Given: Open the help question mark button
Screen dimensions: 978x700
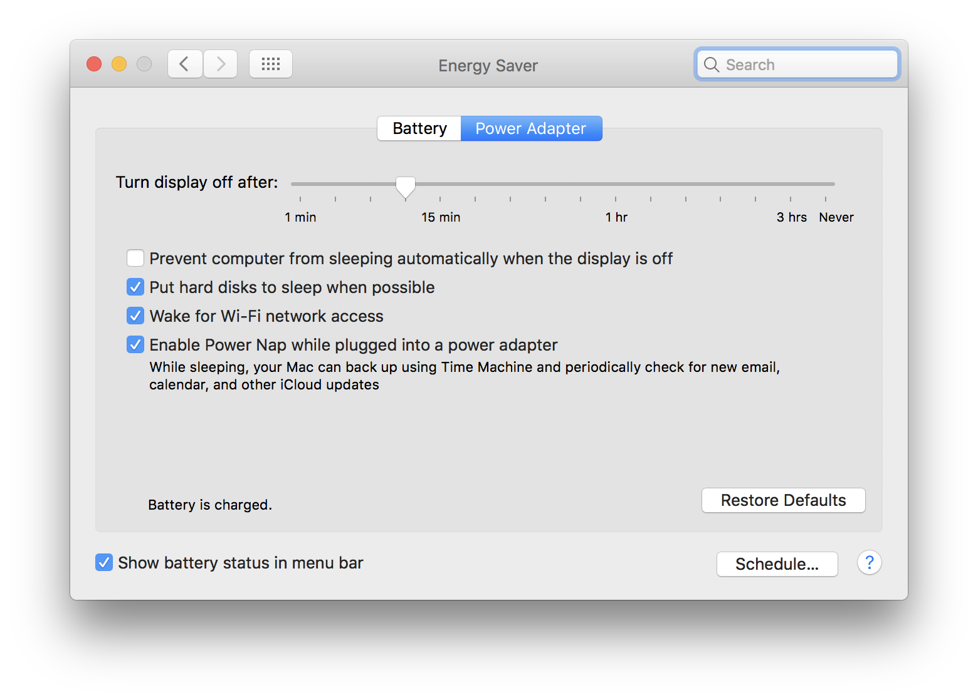Looking at the screenshot, I should tap(869, 563).
